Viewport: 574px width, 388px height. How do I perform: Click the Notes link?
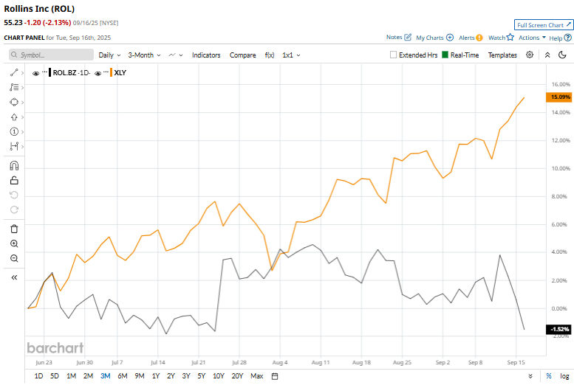pyautogui.click(x=394, y=38)
